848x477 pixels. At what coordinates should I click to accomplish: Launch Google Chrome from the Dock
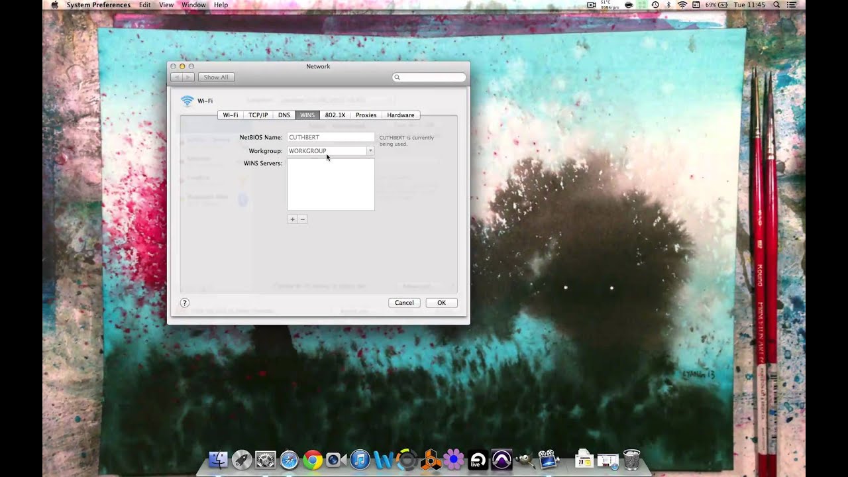coord(313,459)
